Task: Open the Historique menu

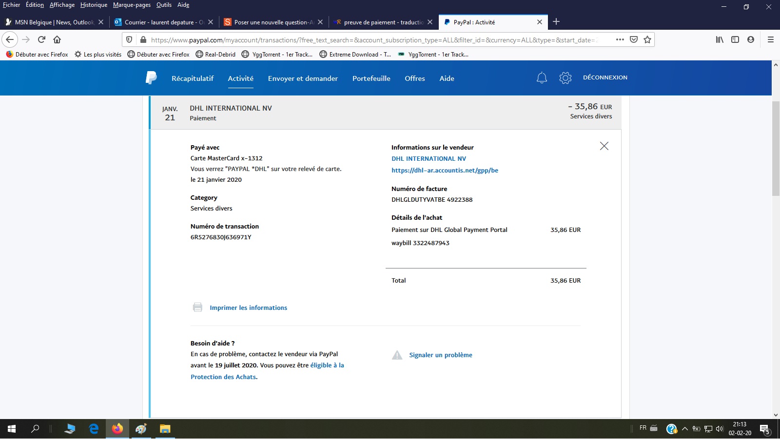Action: 94,5
